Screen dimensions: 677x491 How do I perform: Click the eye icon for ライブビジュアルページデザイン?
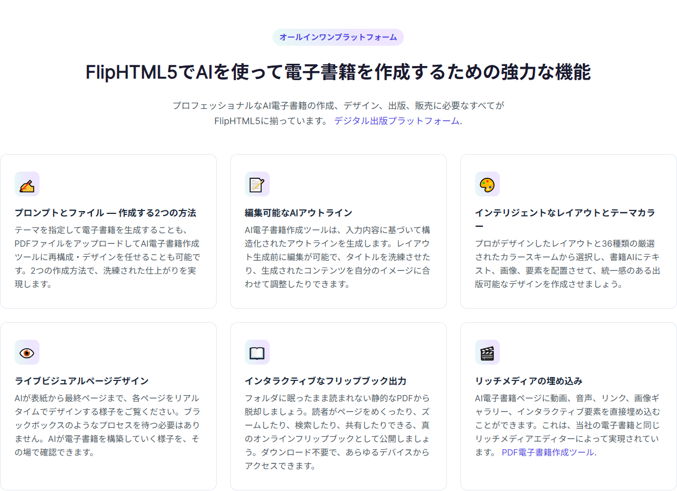[x=27, y=352]
